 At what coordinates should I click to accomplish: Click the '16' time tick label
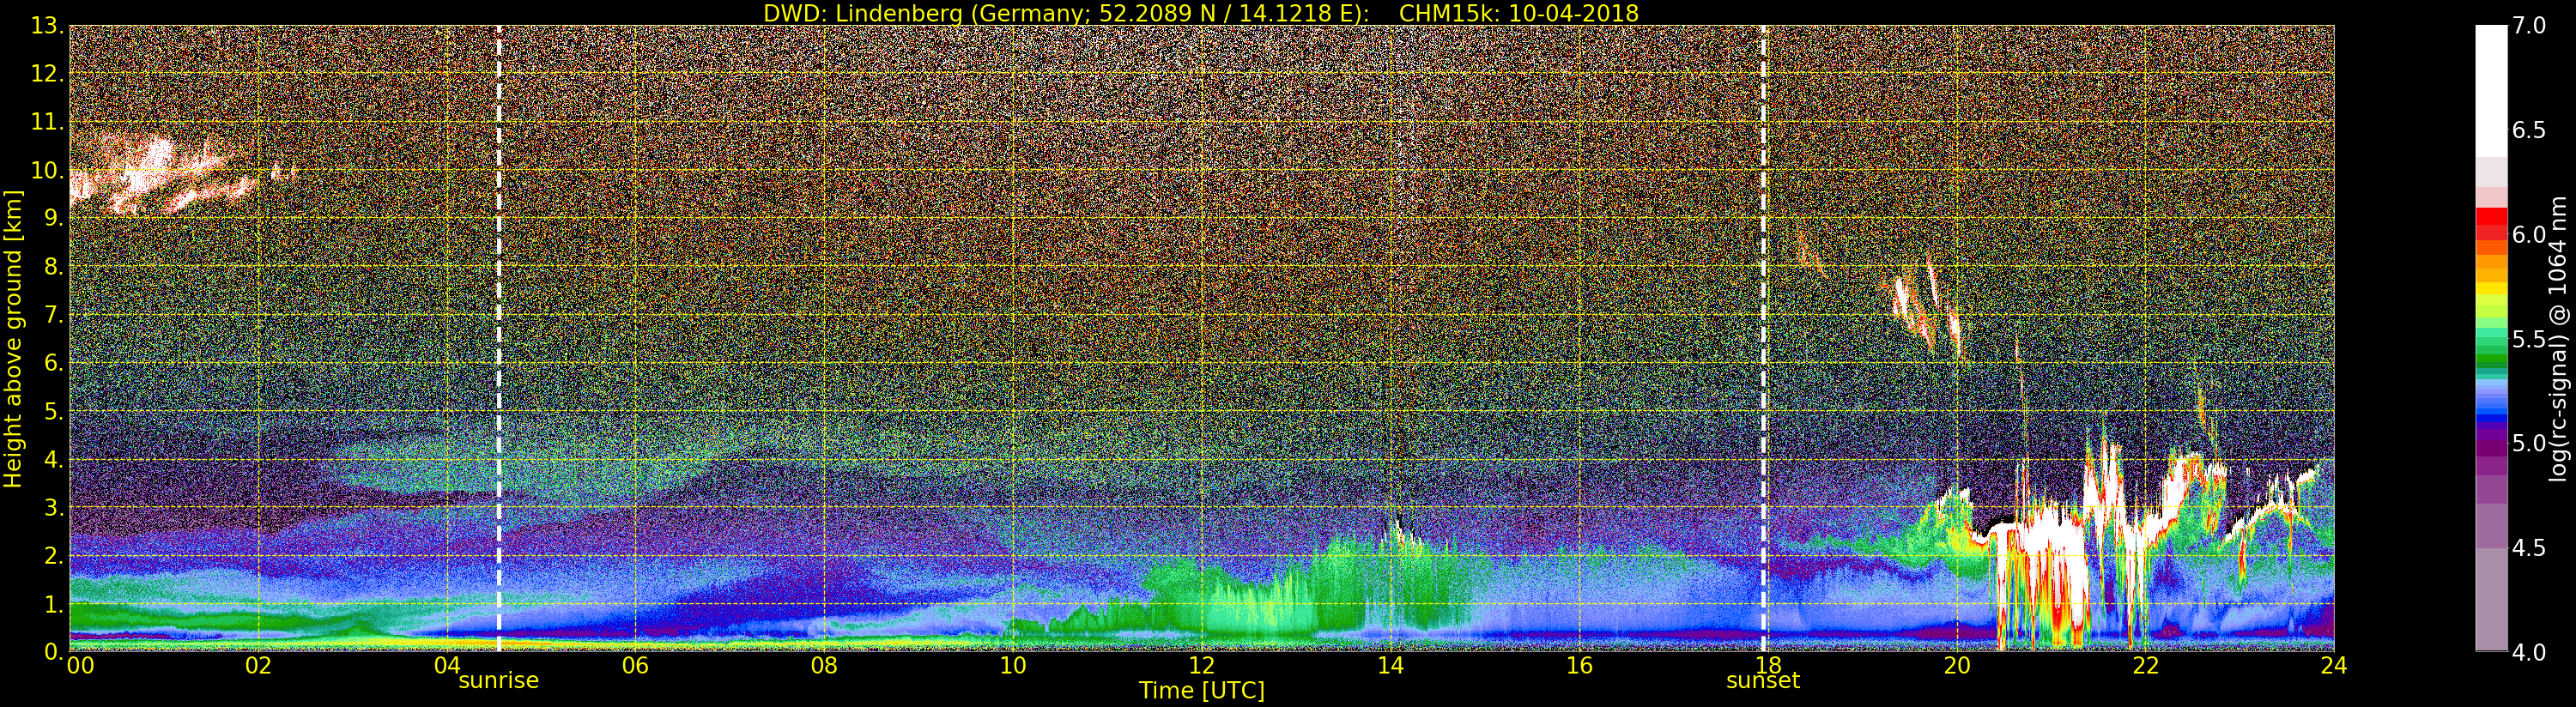(1579, 665)
